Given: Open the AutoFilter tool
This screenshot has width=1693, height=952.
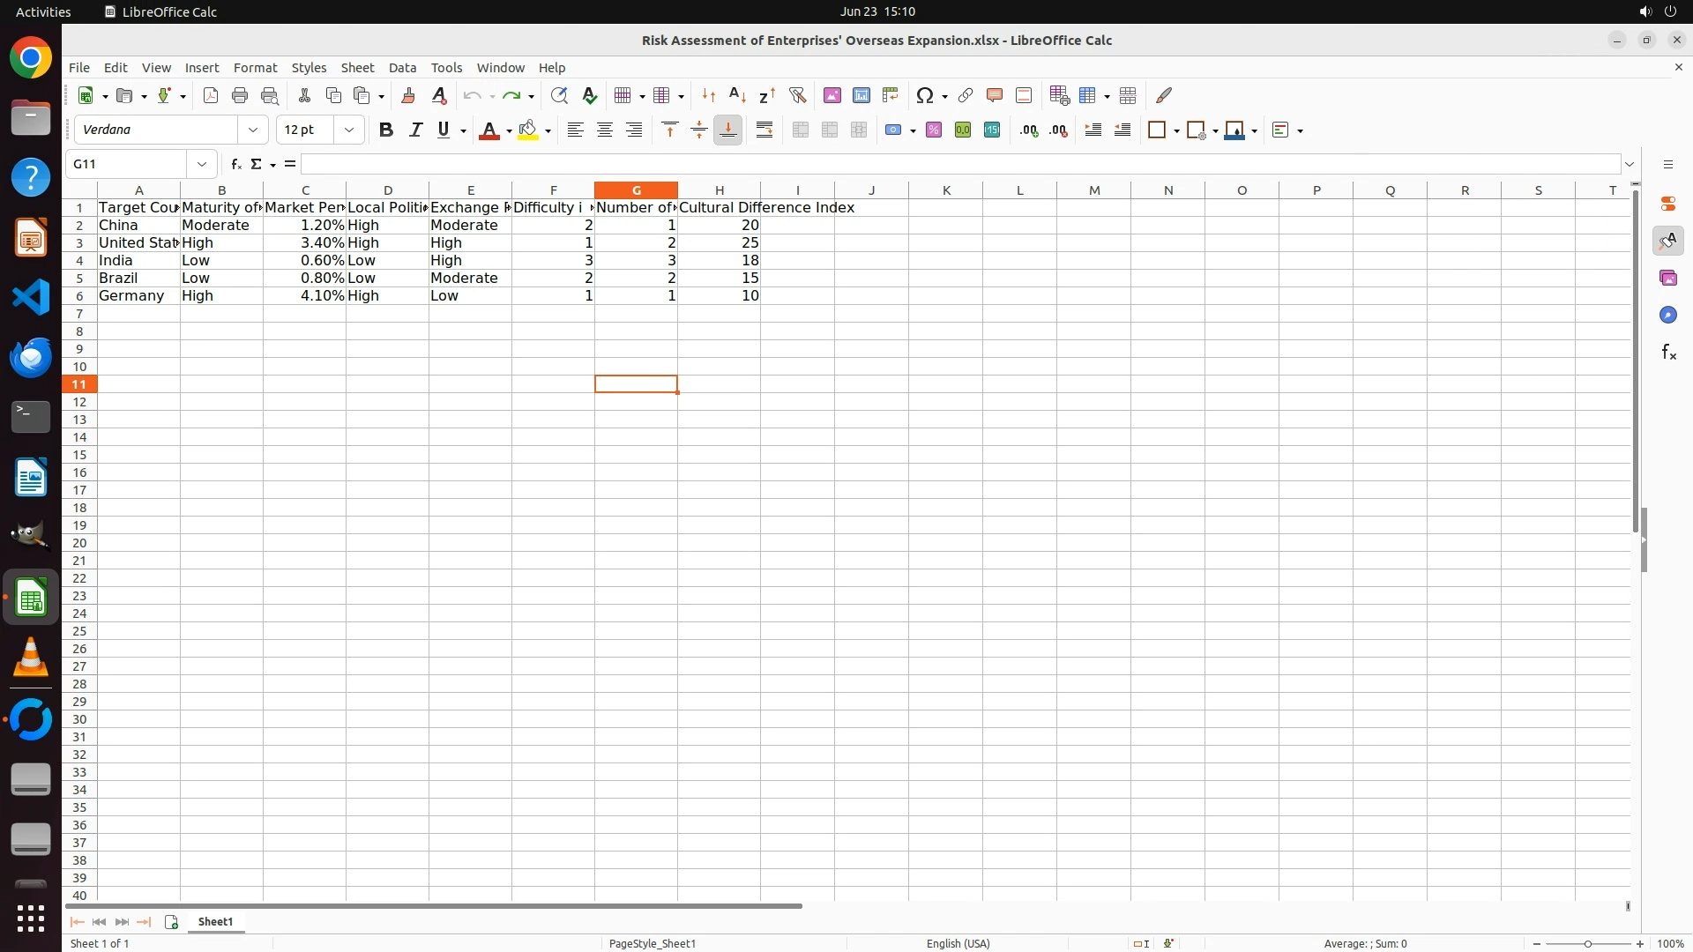Looking at the screenshot, I should [797, 95].
